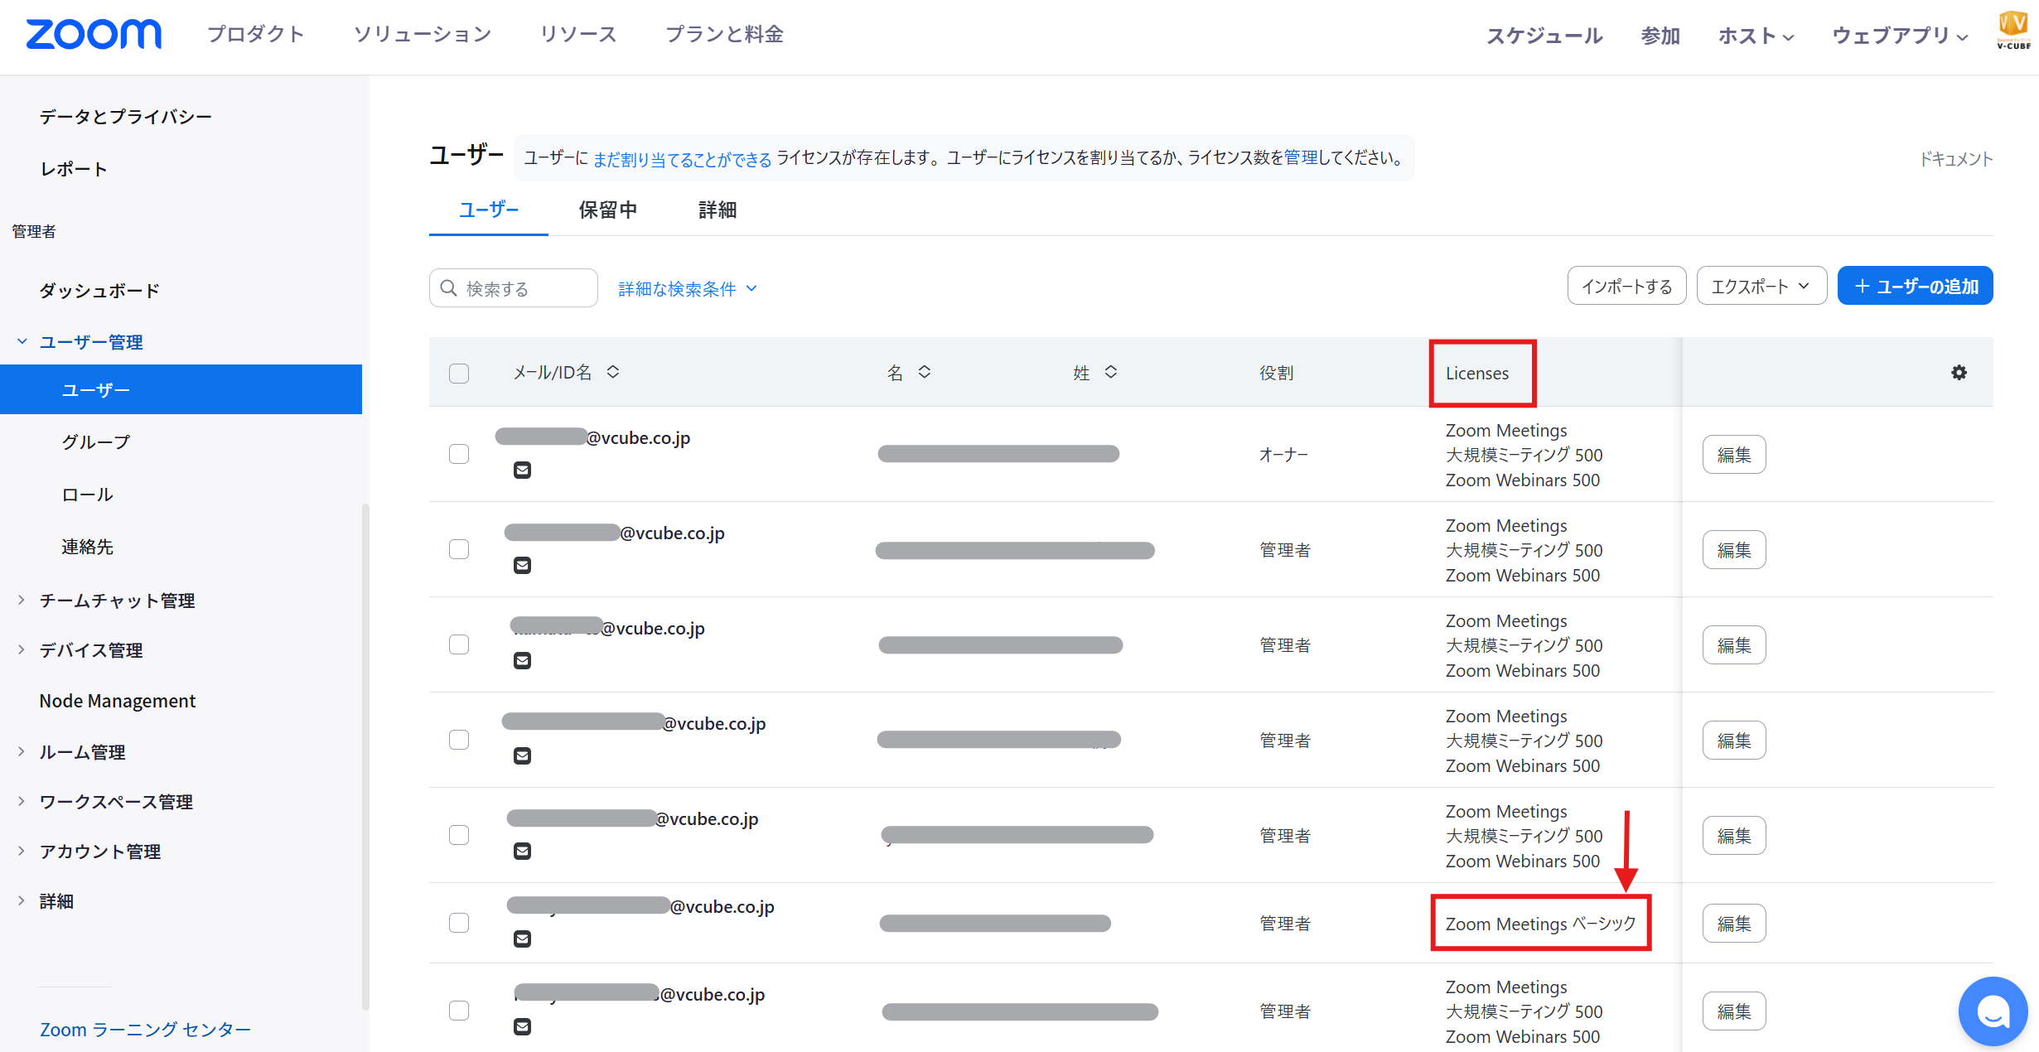The image size is (2039, 1052).
Task: Click the sidebar vertical scrollbar
Action: [x=365, y=755]
